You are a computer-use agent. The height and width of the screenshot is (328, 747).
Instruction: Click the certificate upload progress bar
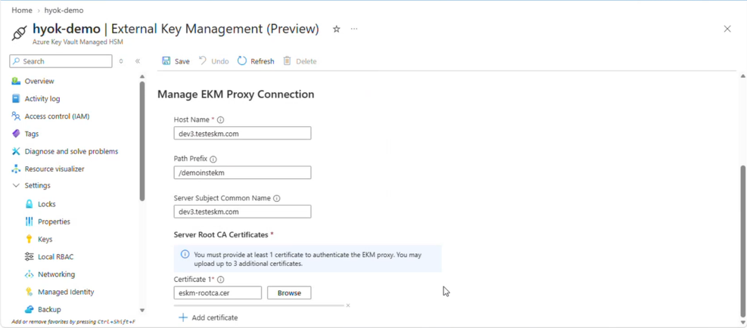click(259, 305)
